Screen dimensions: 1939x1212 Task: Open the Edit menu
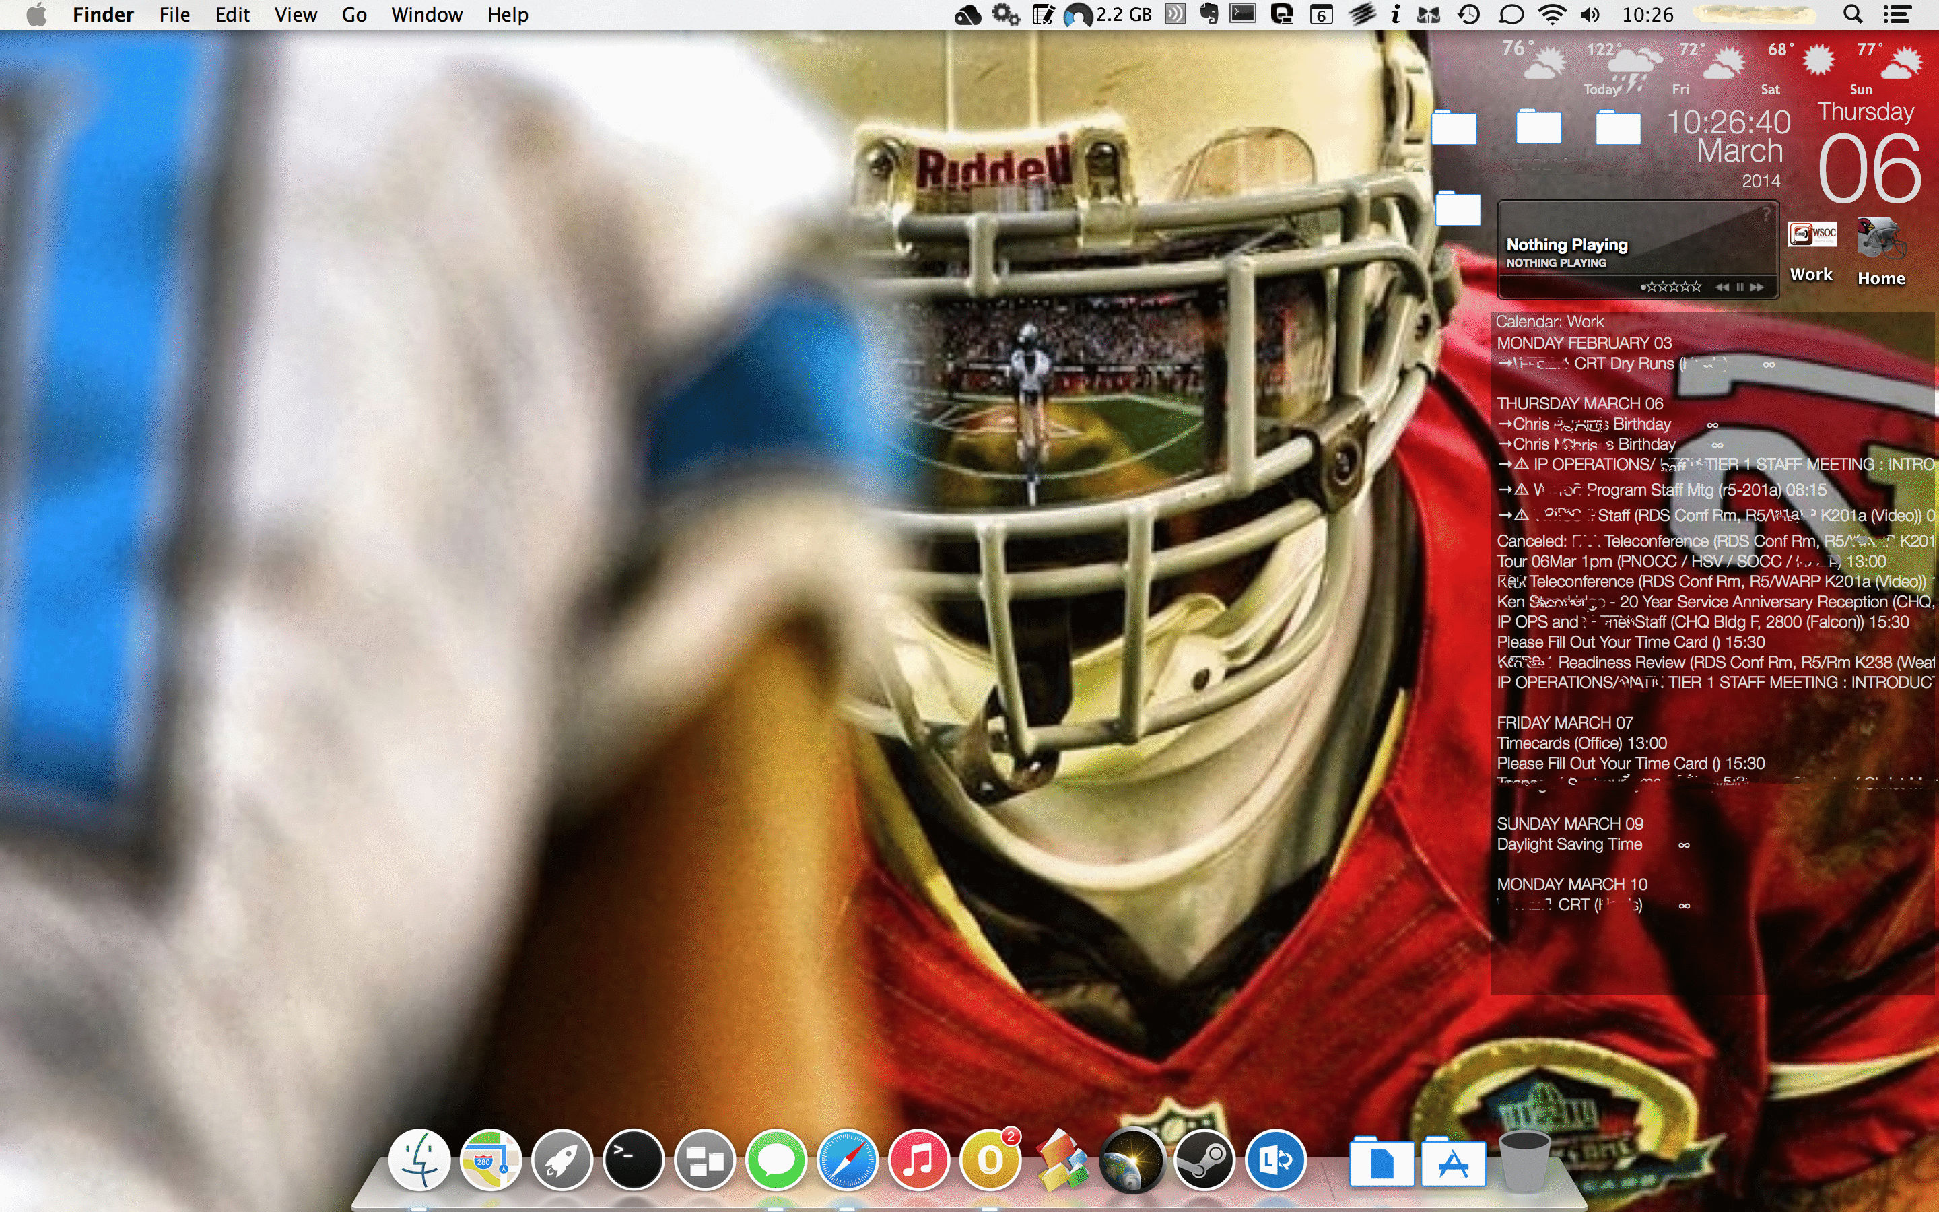click(232, 14)
